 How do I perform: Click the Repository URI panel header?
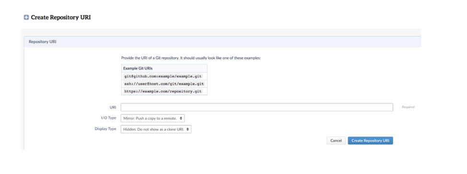(222, 42)
